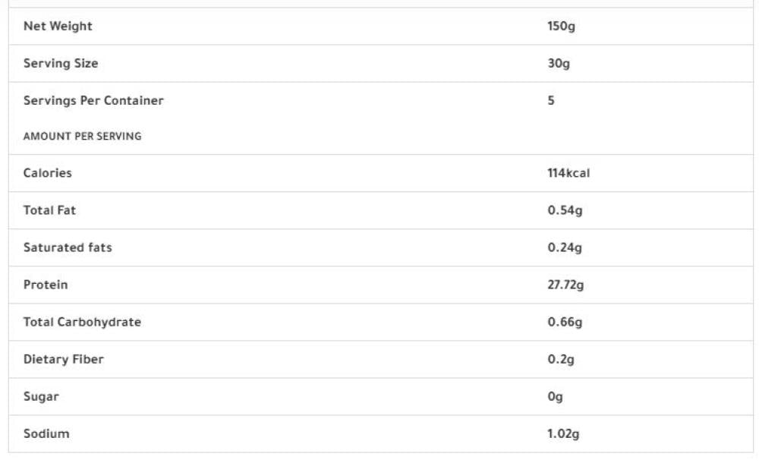Select the 0g sugar value
The image size is (759, 463).
(x=555, y=396)
